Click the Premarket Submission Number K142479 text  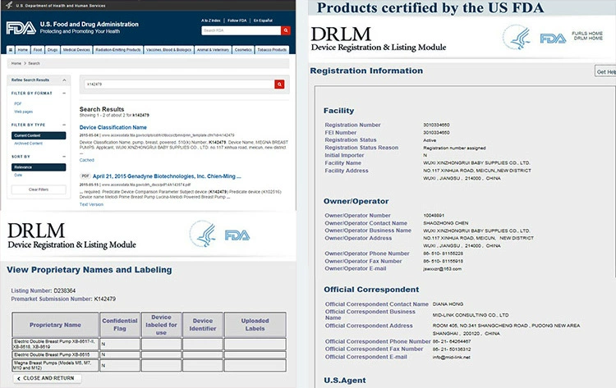(63, 299)
